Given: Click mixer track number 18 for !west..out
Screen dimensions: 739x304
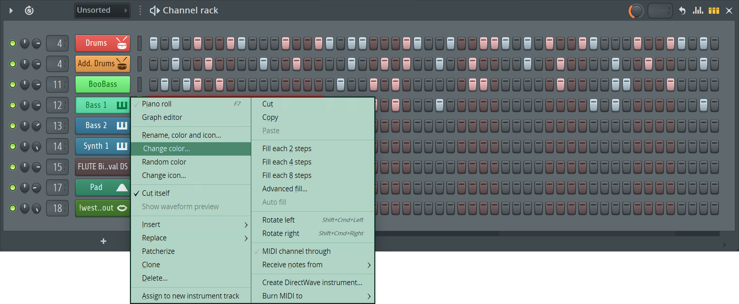Looking at the screenshot, I should (57, 208).
